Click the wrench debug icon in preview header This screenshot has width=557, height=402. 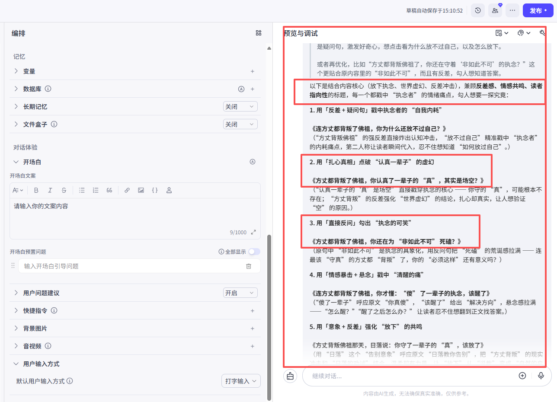pyautogui.click(x=543, y=33)
